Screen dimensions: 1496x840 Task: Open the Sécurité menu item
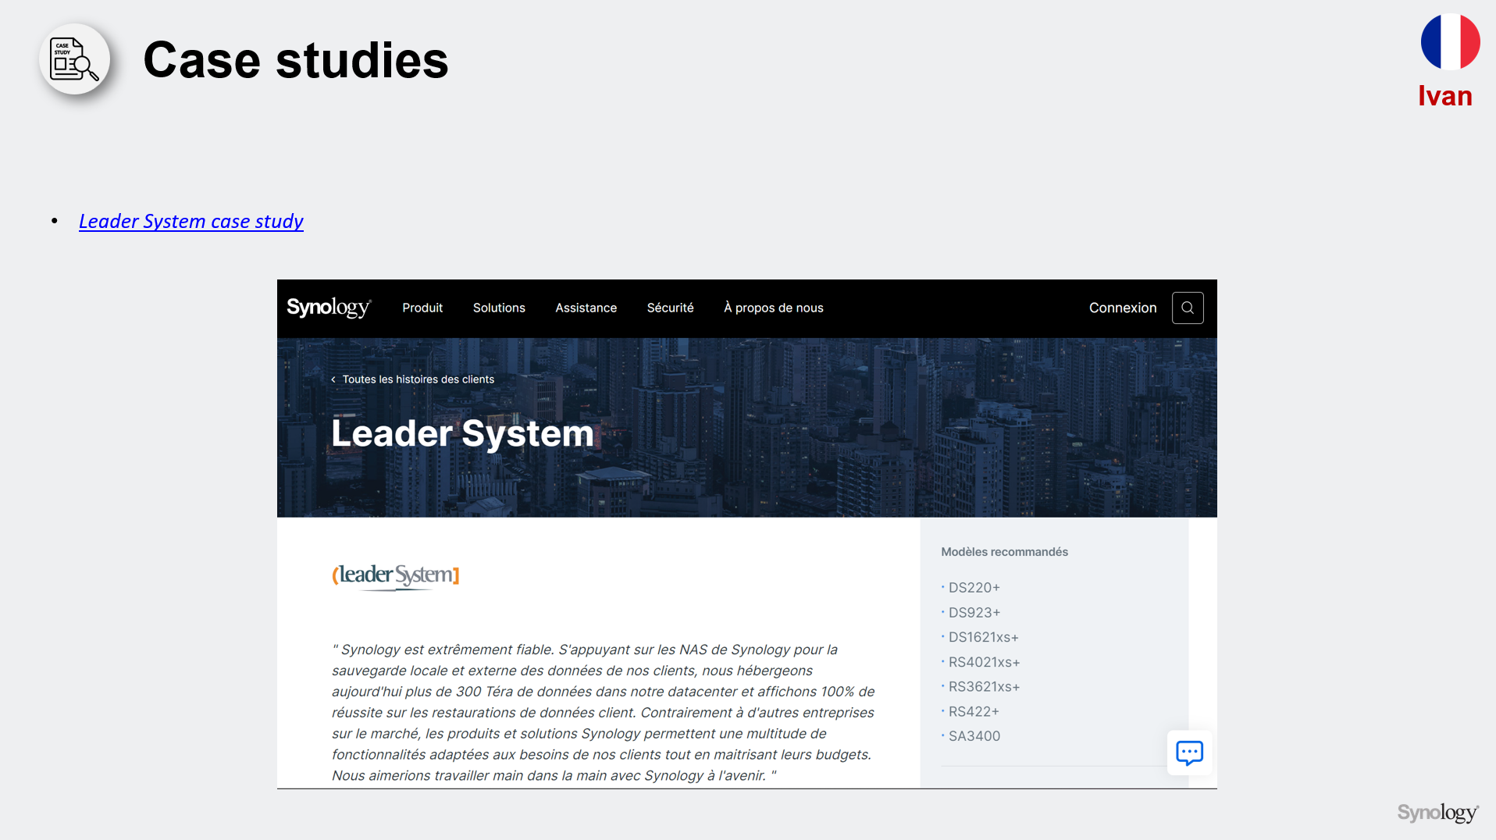coord(670,308)
